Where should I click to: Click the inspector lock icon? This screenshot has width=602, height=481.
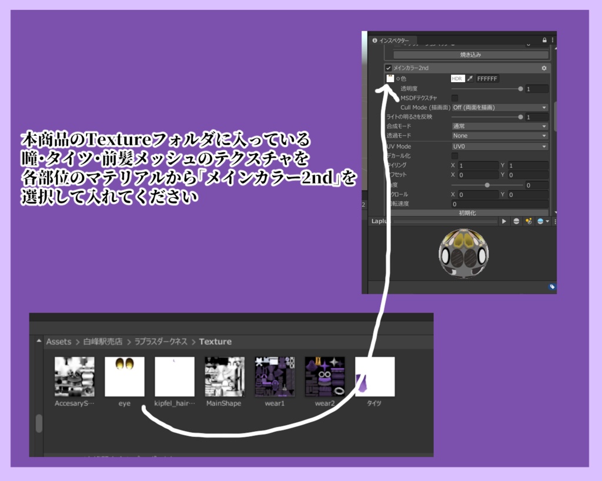(544, 40)
